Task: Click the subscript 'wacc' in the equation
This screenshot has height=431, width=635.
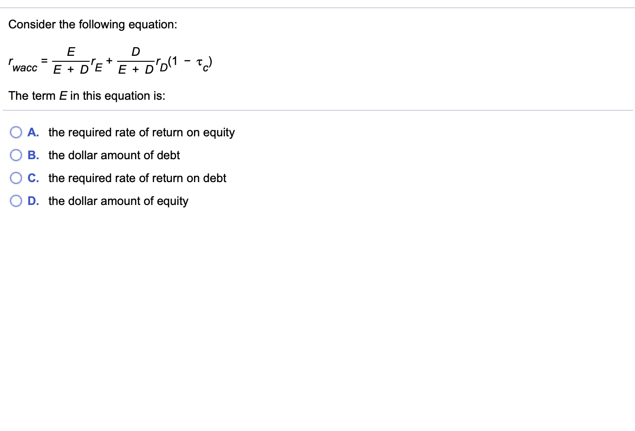Action: pos(25,67)
